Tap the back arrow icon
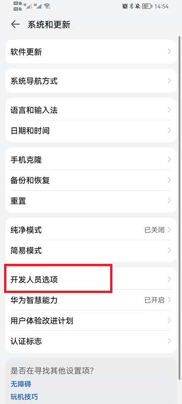Viewport: 182px width, 404px height. [15, 25]
